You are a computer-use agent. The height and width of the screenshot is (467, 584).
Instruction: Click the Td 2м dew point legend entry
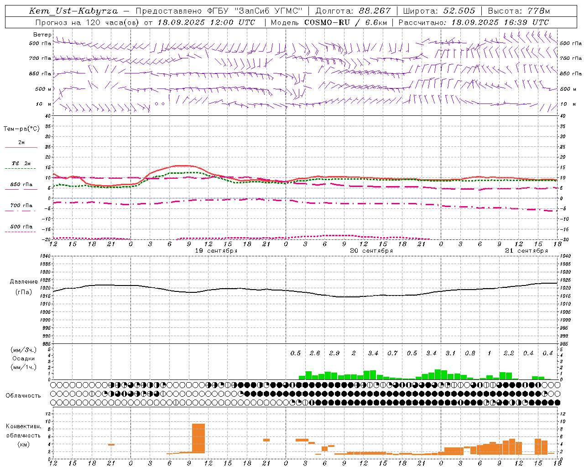(21, 166)
